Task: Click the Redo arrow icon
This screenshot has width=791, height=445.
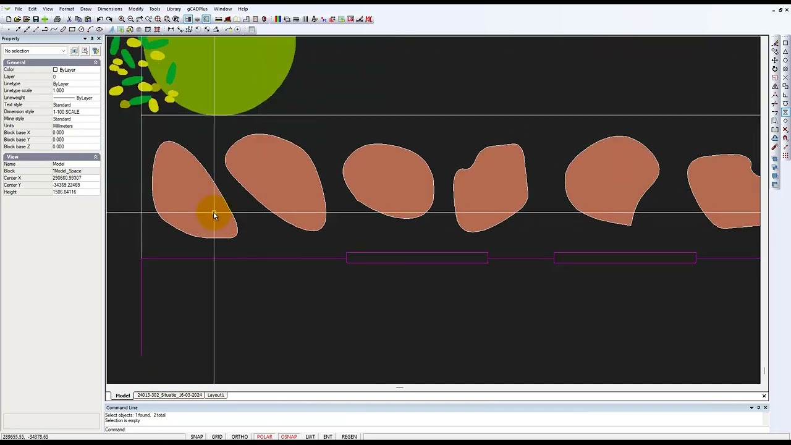Action: [109, 19]
